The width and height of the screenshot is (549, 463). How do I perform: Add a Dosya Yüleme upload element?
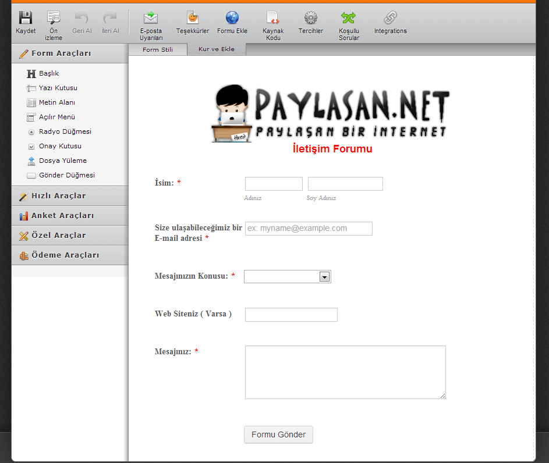pos(56,161)
